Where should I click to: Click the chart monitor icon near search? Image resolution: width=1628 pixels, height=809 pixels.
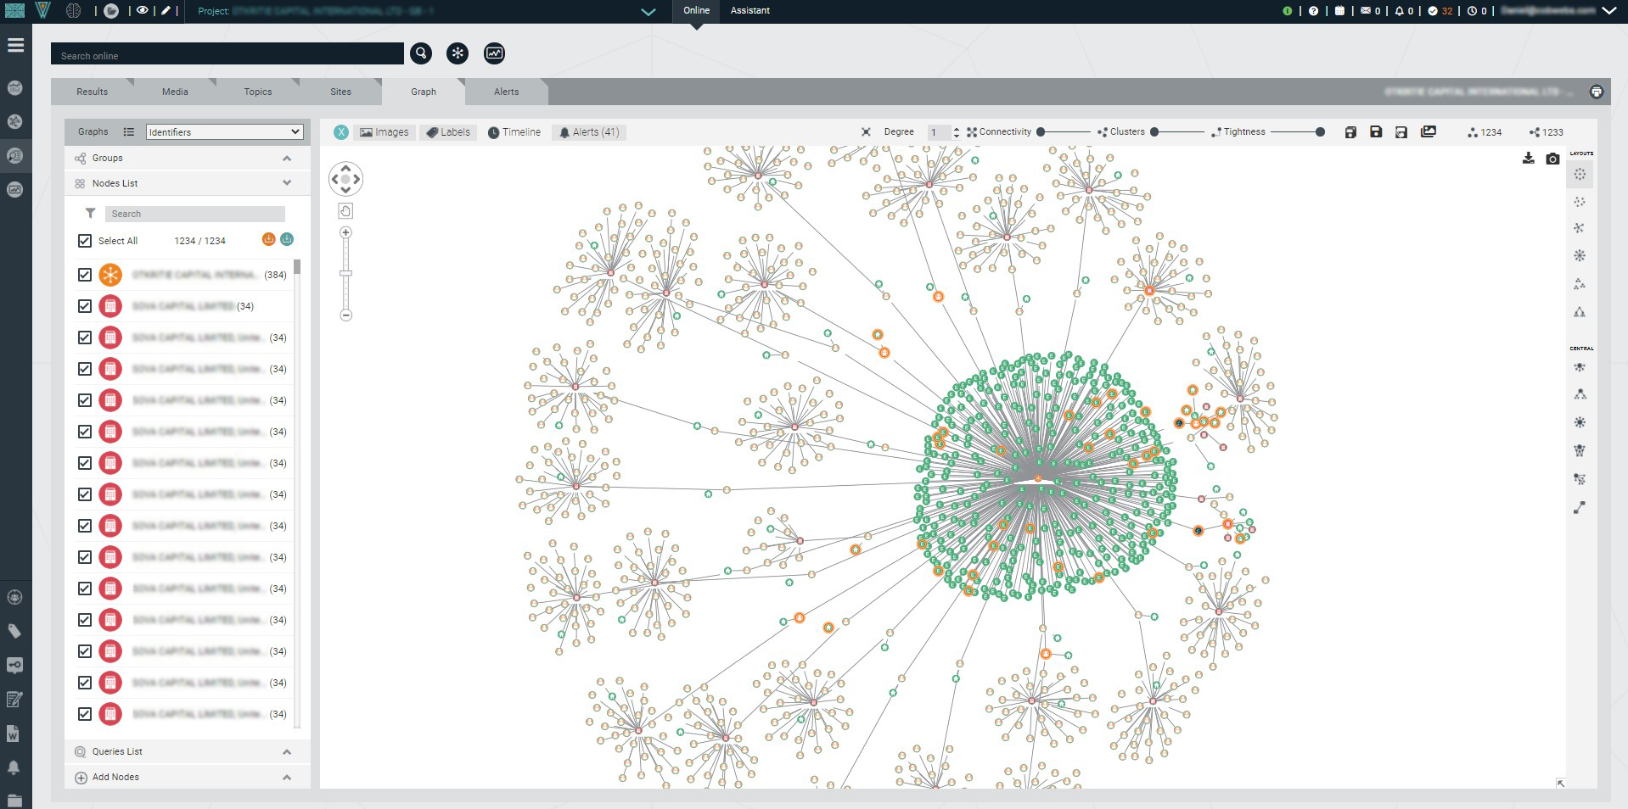click(494, 53)
